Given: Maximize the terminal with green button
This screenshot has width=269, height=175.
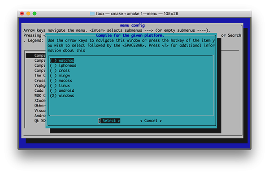Looking at the screenshot, I should coord(35,13).
